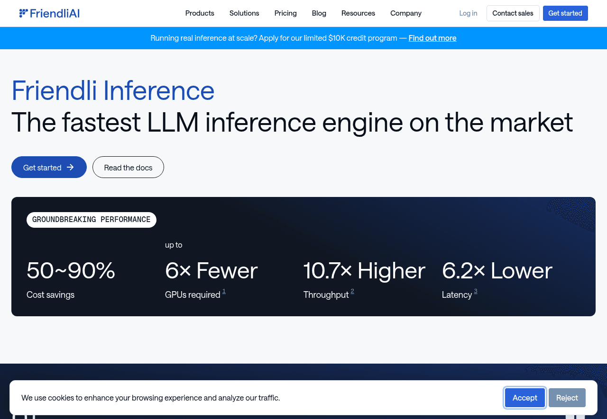Image resolution: width=607 pixels, height=419 pixels.
Task: Click the Groundbreaking Performance badge
Action: coord(92,220)
